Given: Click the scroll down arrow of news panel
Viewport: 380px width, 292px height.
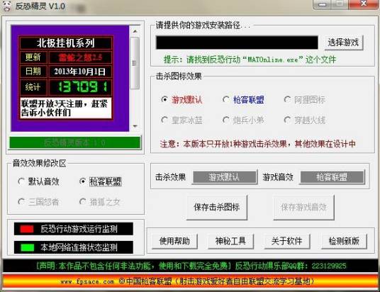Looking at the screenshot, I should coord(135,126).
